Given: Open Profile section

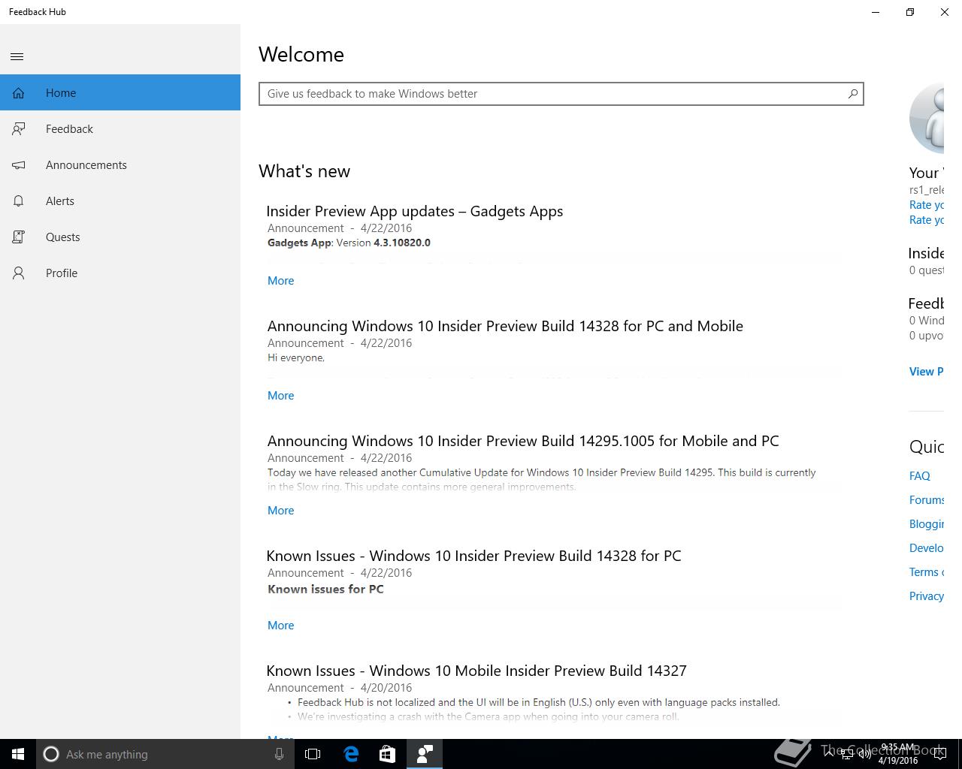Looking at the screenshot, I should click(x=120, y=273).
